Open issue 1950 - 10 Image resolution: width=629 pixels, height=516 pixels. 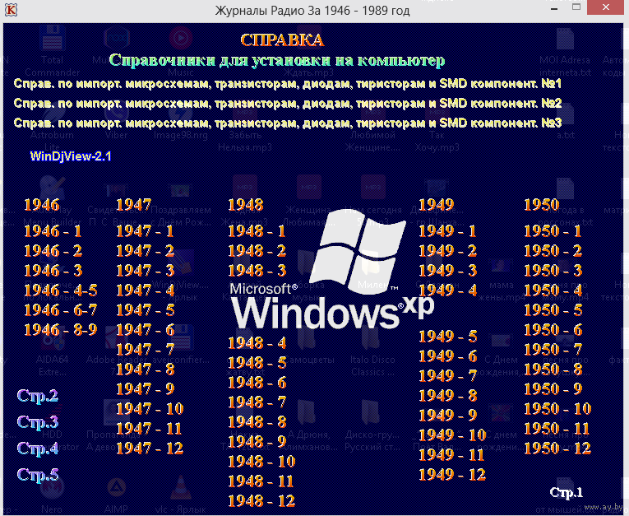tap(557, 409)
